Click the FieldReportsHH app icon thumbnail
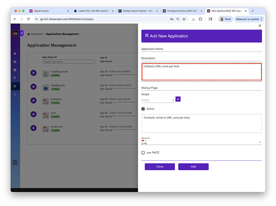This screenshot has width=276, height=206. 45,74
